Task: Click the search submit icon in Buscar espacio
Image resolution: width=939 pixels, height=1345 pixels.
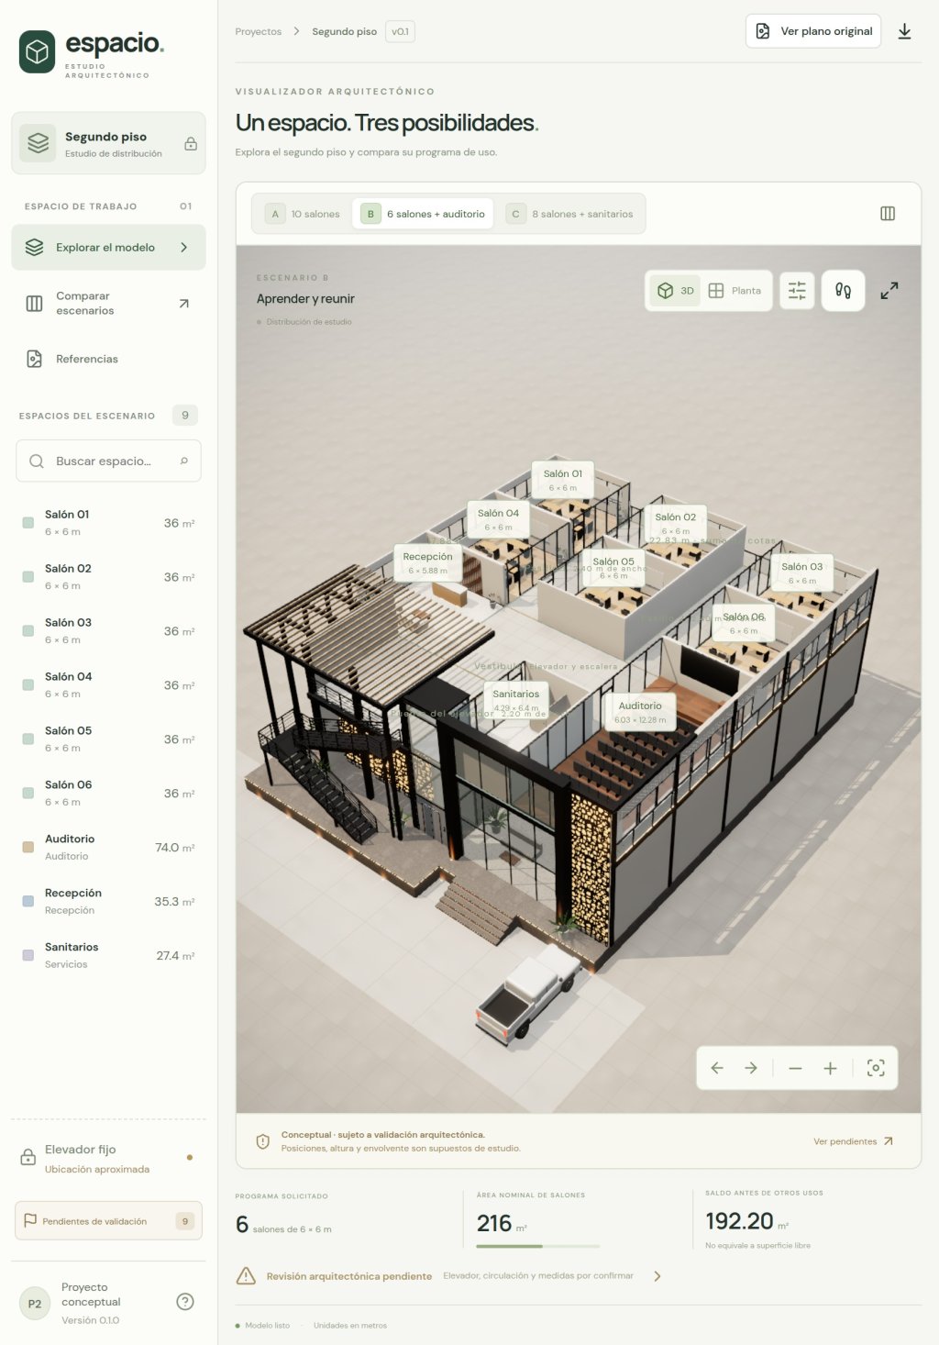Action: [x=184, y=461]
